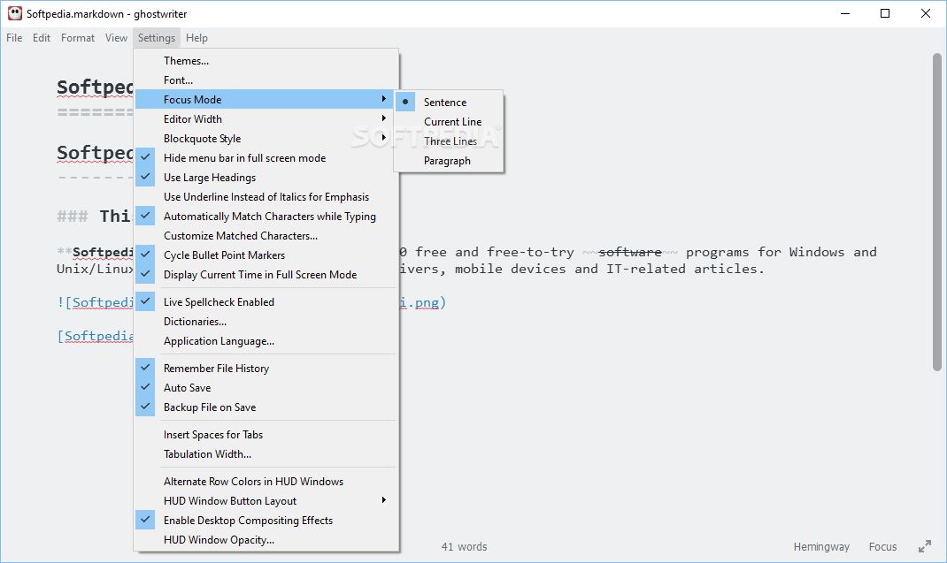
Task: Click the text 'IT-related articles.' in editor
Action: [x=686, y=269]
